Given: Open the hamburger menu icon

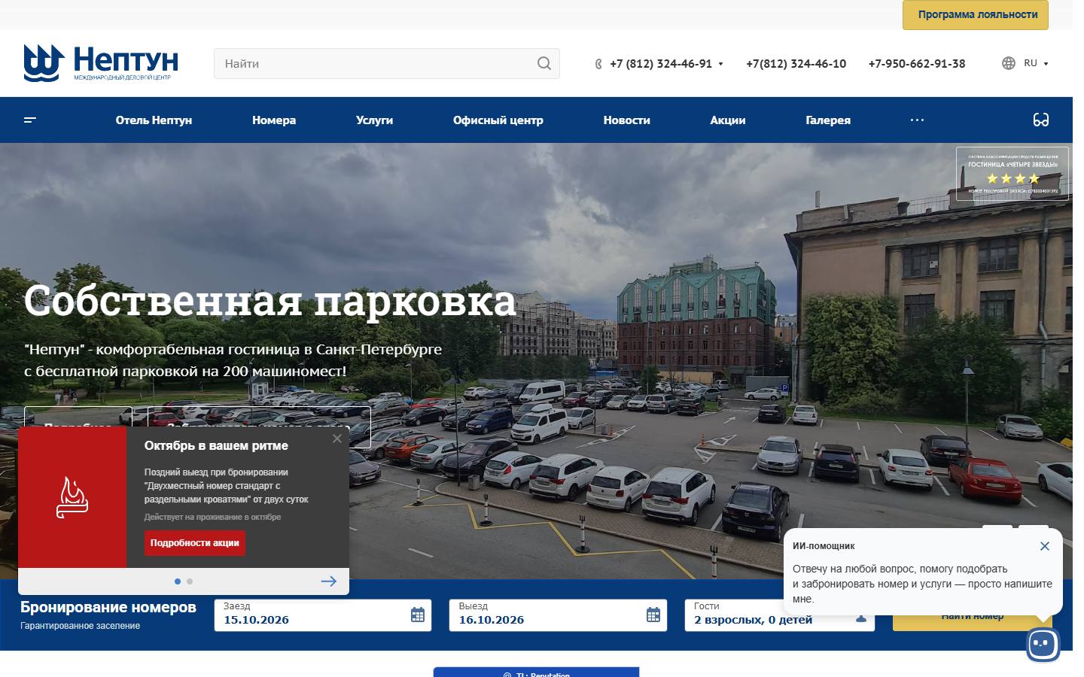Looking at the screenshot, I should tap(30, 120).
